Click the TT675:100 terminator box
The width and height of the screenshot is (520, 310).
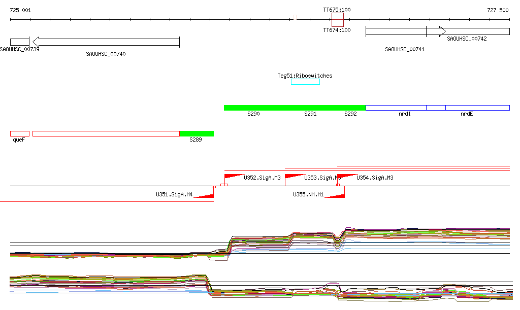click(x=338, y=20)
